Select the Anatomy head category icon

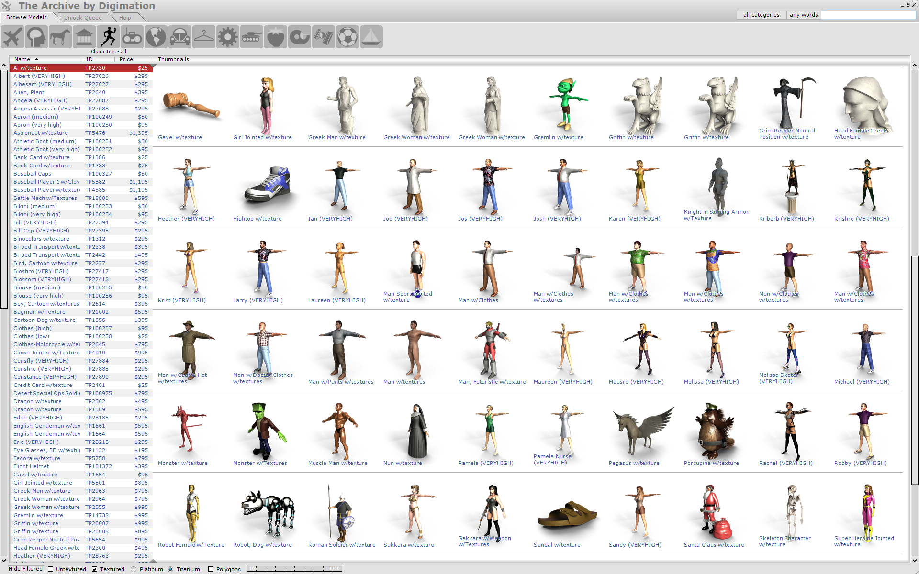point(36,37)
